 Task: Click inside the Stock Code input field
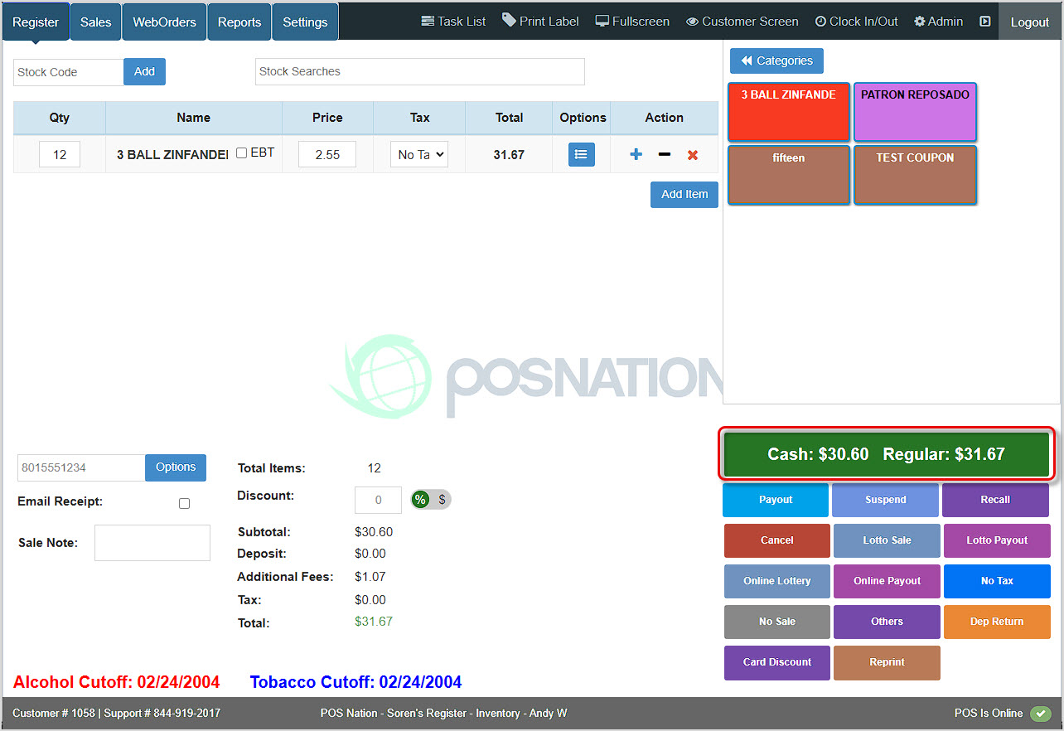66,72
